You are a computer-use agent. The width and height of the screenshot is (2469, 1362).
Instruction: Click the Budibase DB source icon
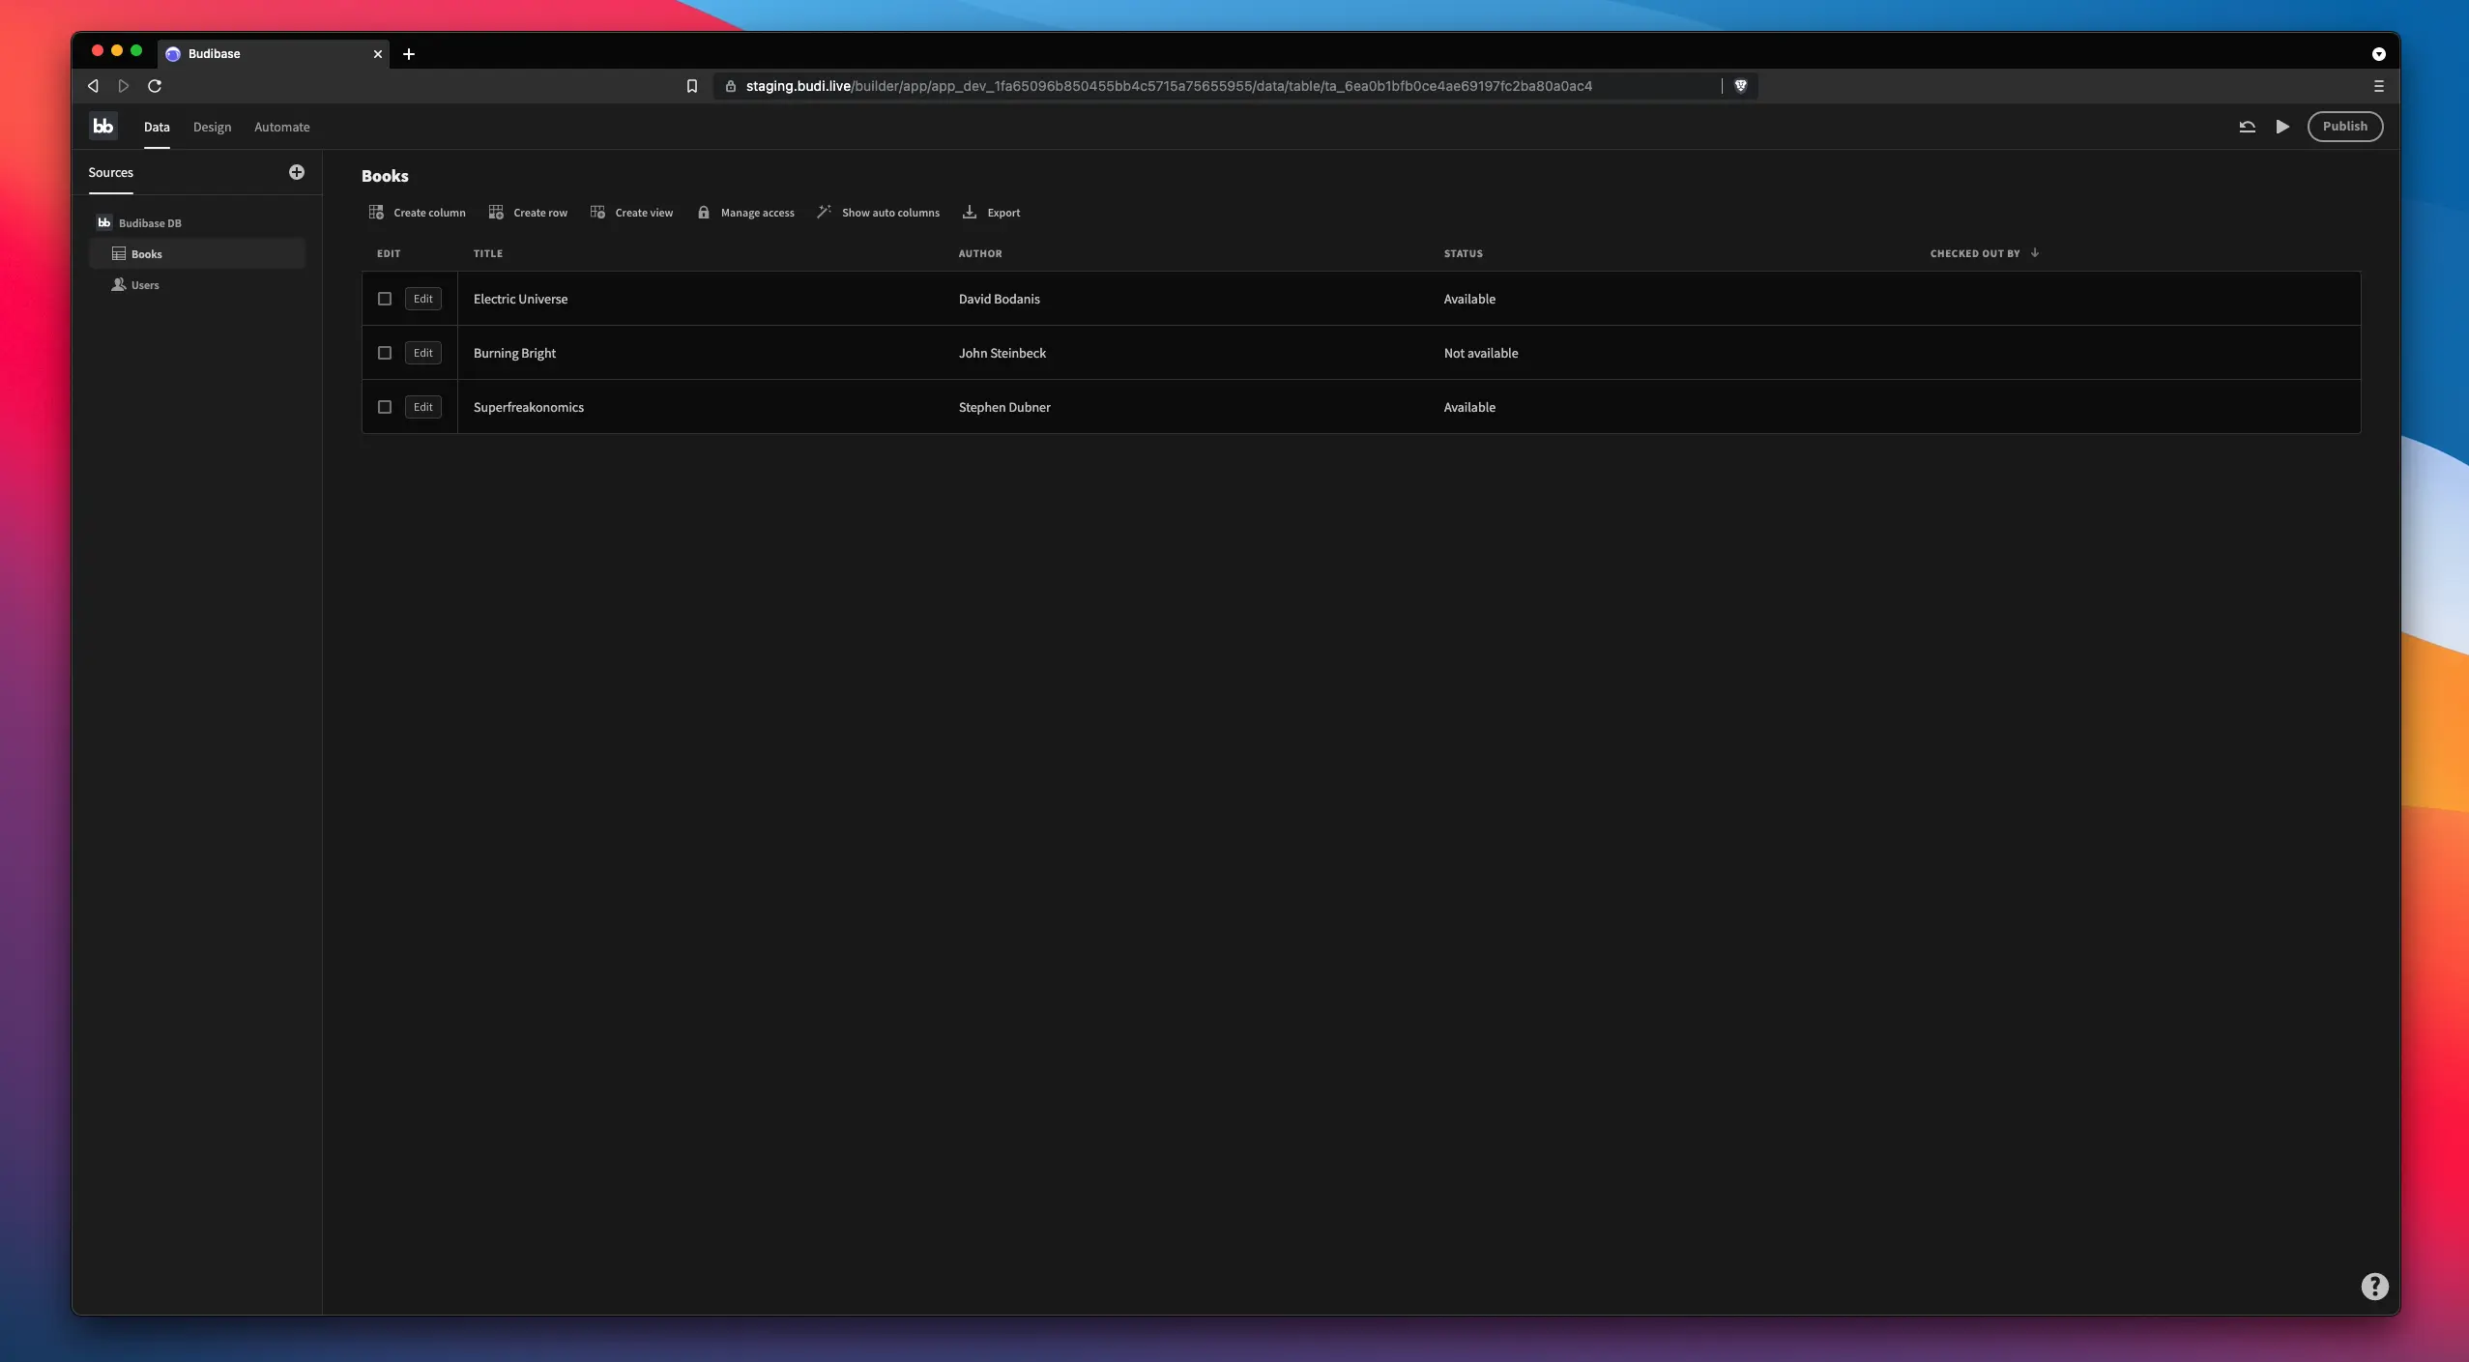pos(104,223)
